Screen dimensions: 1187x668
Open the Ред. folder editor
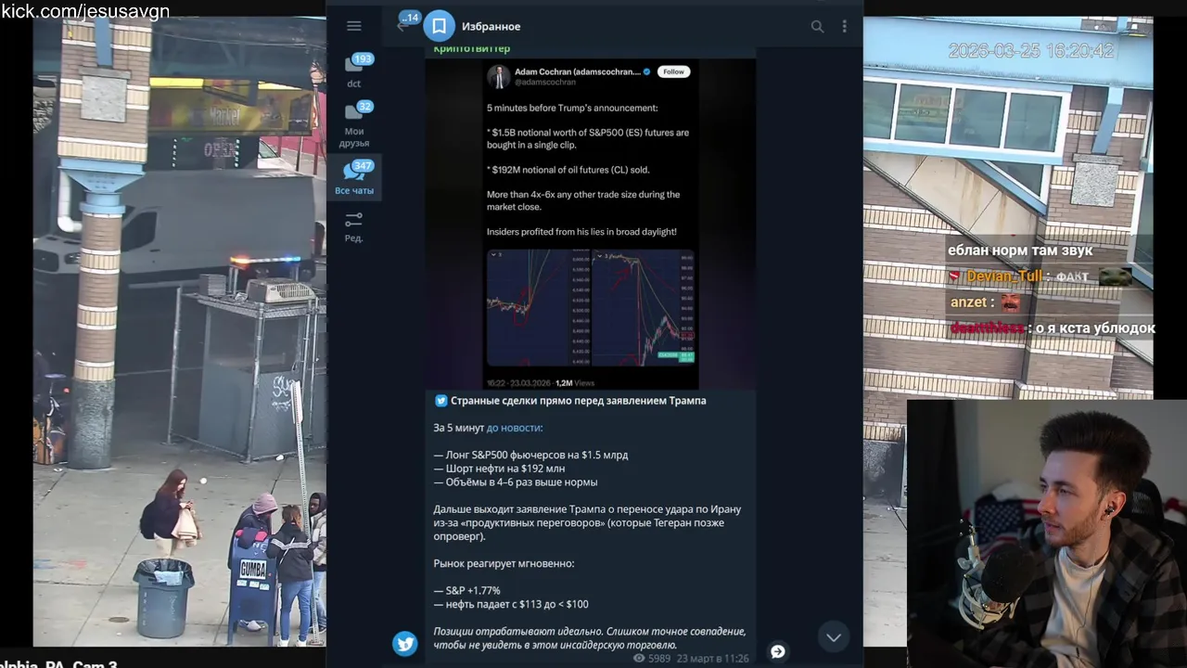click(x=353, y=226)
